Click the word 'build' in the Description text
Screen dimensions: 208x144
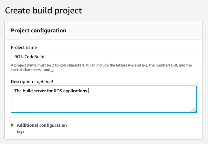tap(28, 91)
